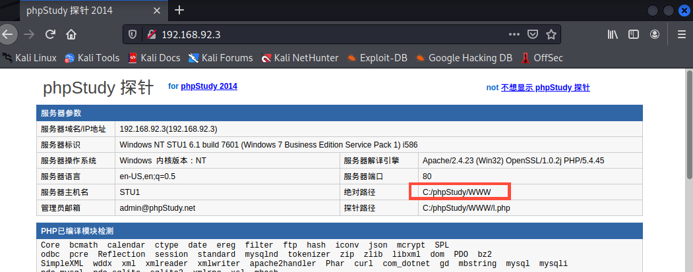Open Kali NetHunter bookmark
The height and width of the screenshot is (272, 693).
click(x=299, y=58)
